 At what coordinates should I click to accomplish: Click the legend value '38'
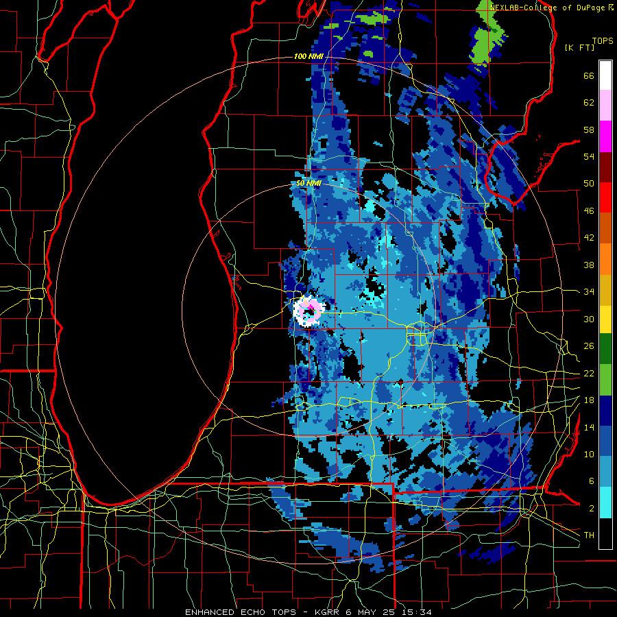(x=589, y=265)
